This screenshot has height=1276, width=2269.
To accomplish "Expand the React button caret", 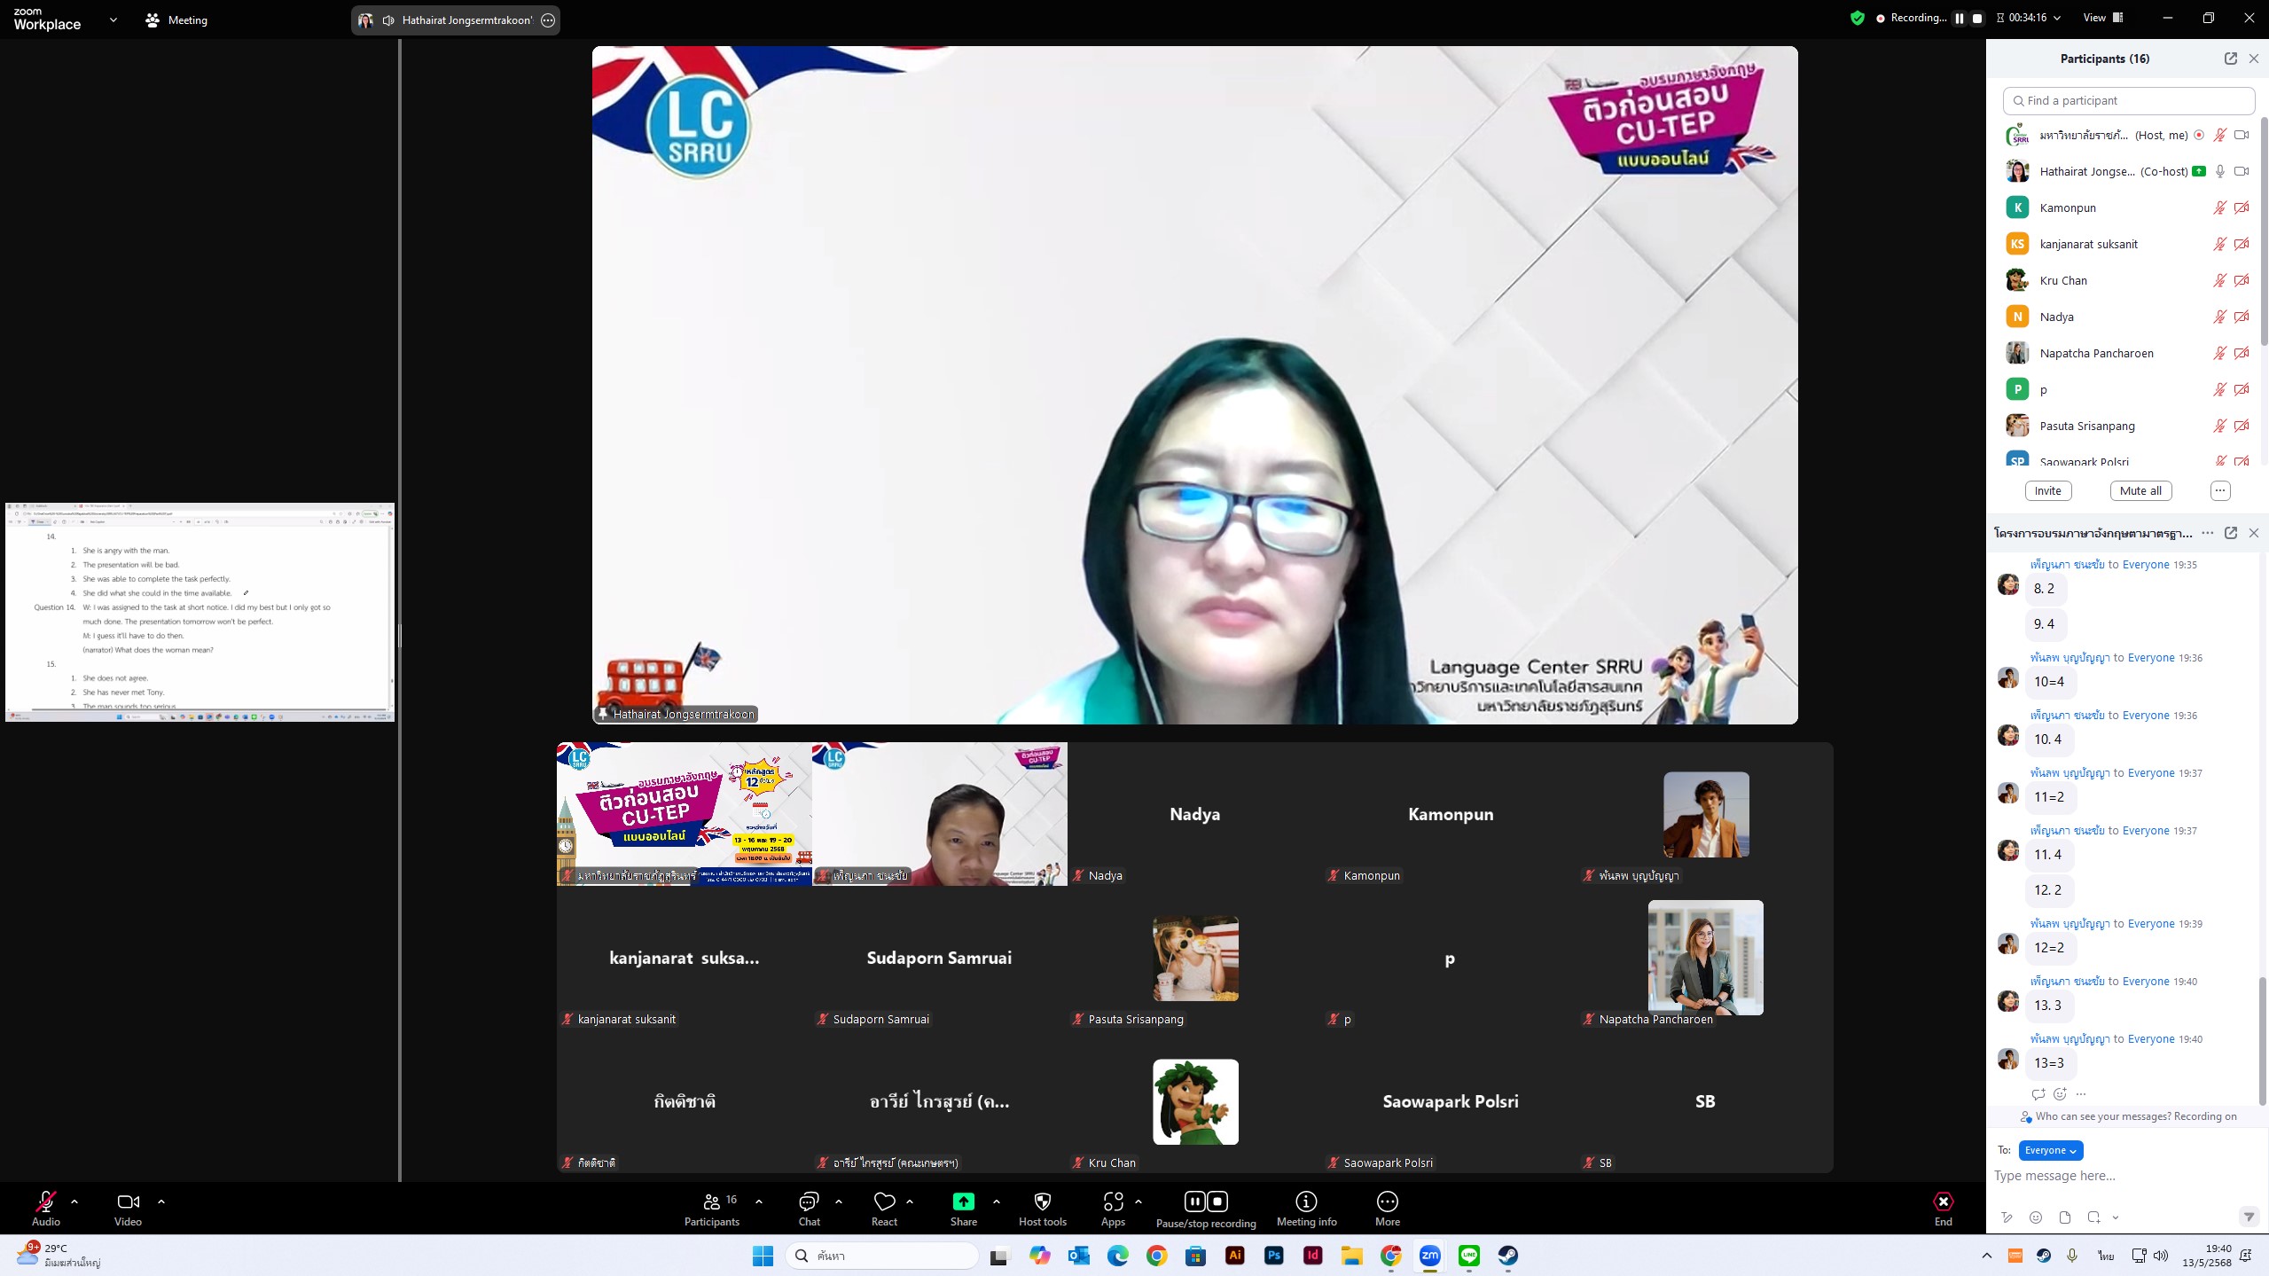I will pos(910,1202).
